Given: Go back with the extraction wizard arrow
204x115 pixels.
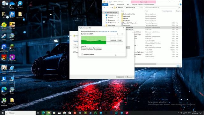Looking at the screenshot, I should pos(71,36).
